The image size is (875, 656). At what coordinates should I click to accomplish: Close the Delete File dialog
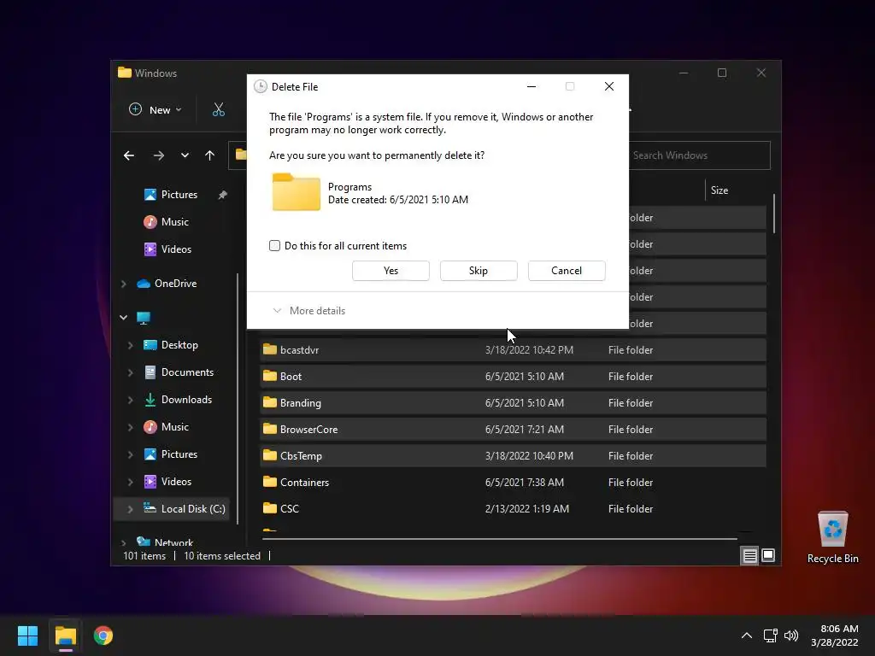click(x=609, y=86)
